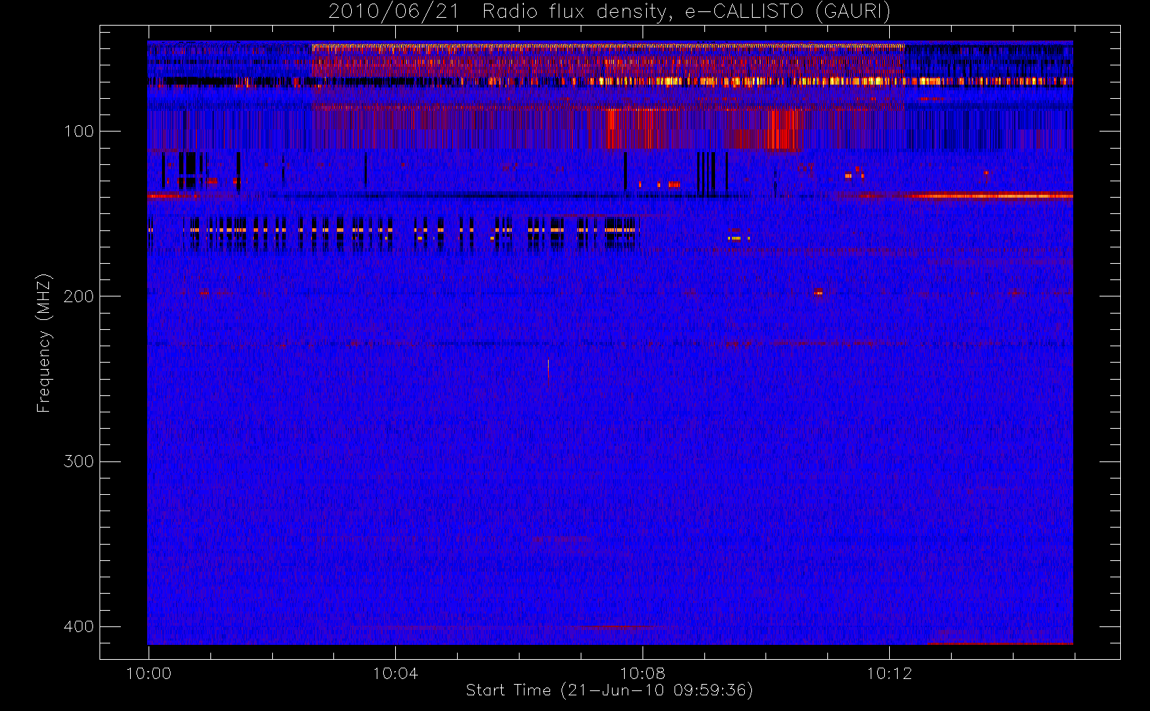Click the 400 frequency tick label
This screenshot has width=1150, height=711.
click(78, 626)
